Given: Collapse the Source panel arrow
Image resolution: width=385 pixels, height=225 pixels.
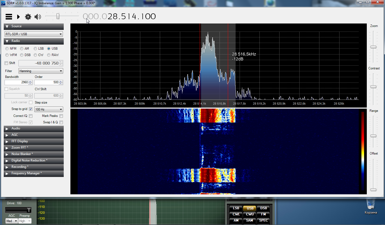Looking at the screenshot, I should [7, 26].
